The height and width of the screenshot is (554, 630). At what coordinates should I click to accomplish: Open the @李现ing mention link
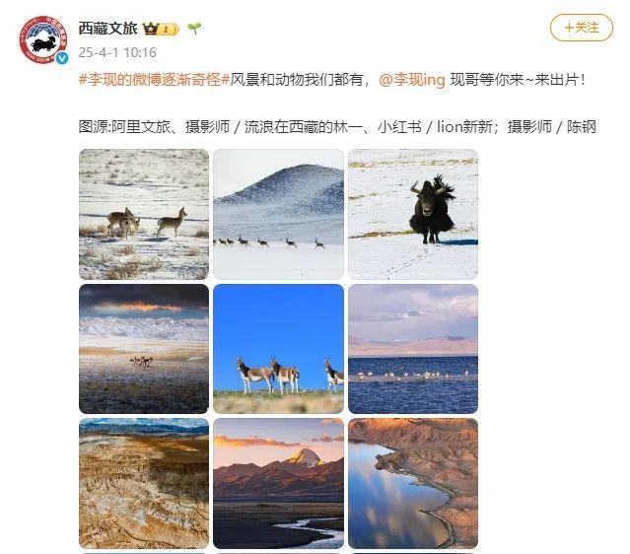[x=412, y=80]
